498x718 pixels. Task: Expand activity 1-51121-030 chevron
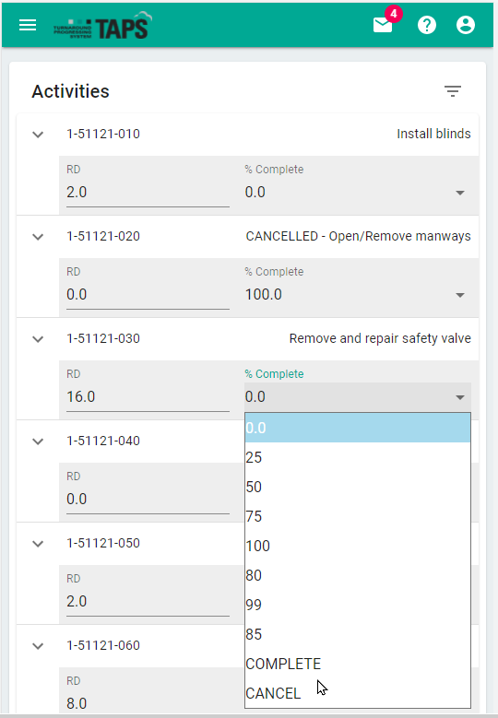(38, 339)
